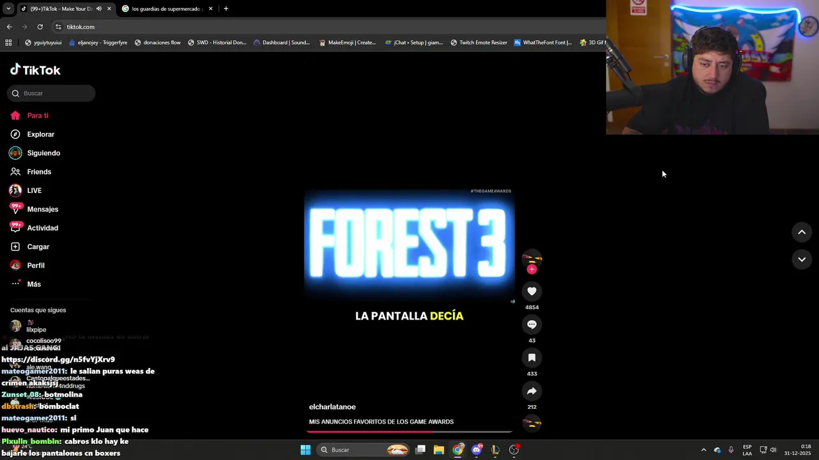Open the MakeEmoji | Create... bookmark
This screenshot has width=819, height=460.
[x=347, y=43]
